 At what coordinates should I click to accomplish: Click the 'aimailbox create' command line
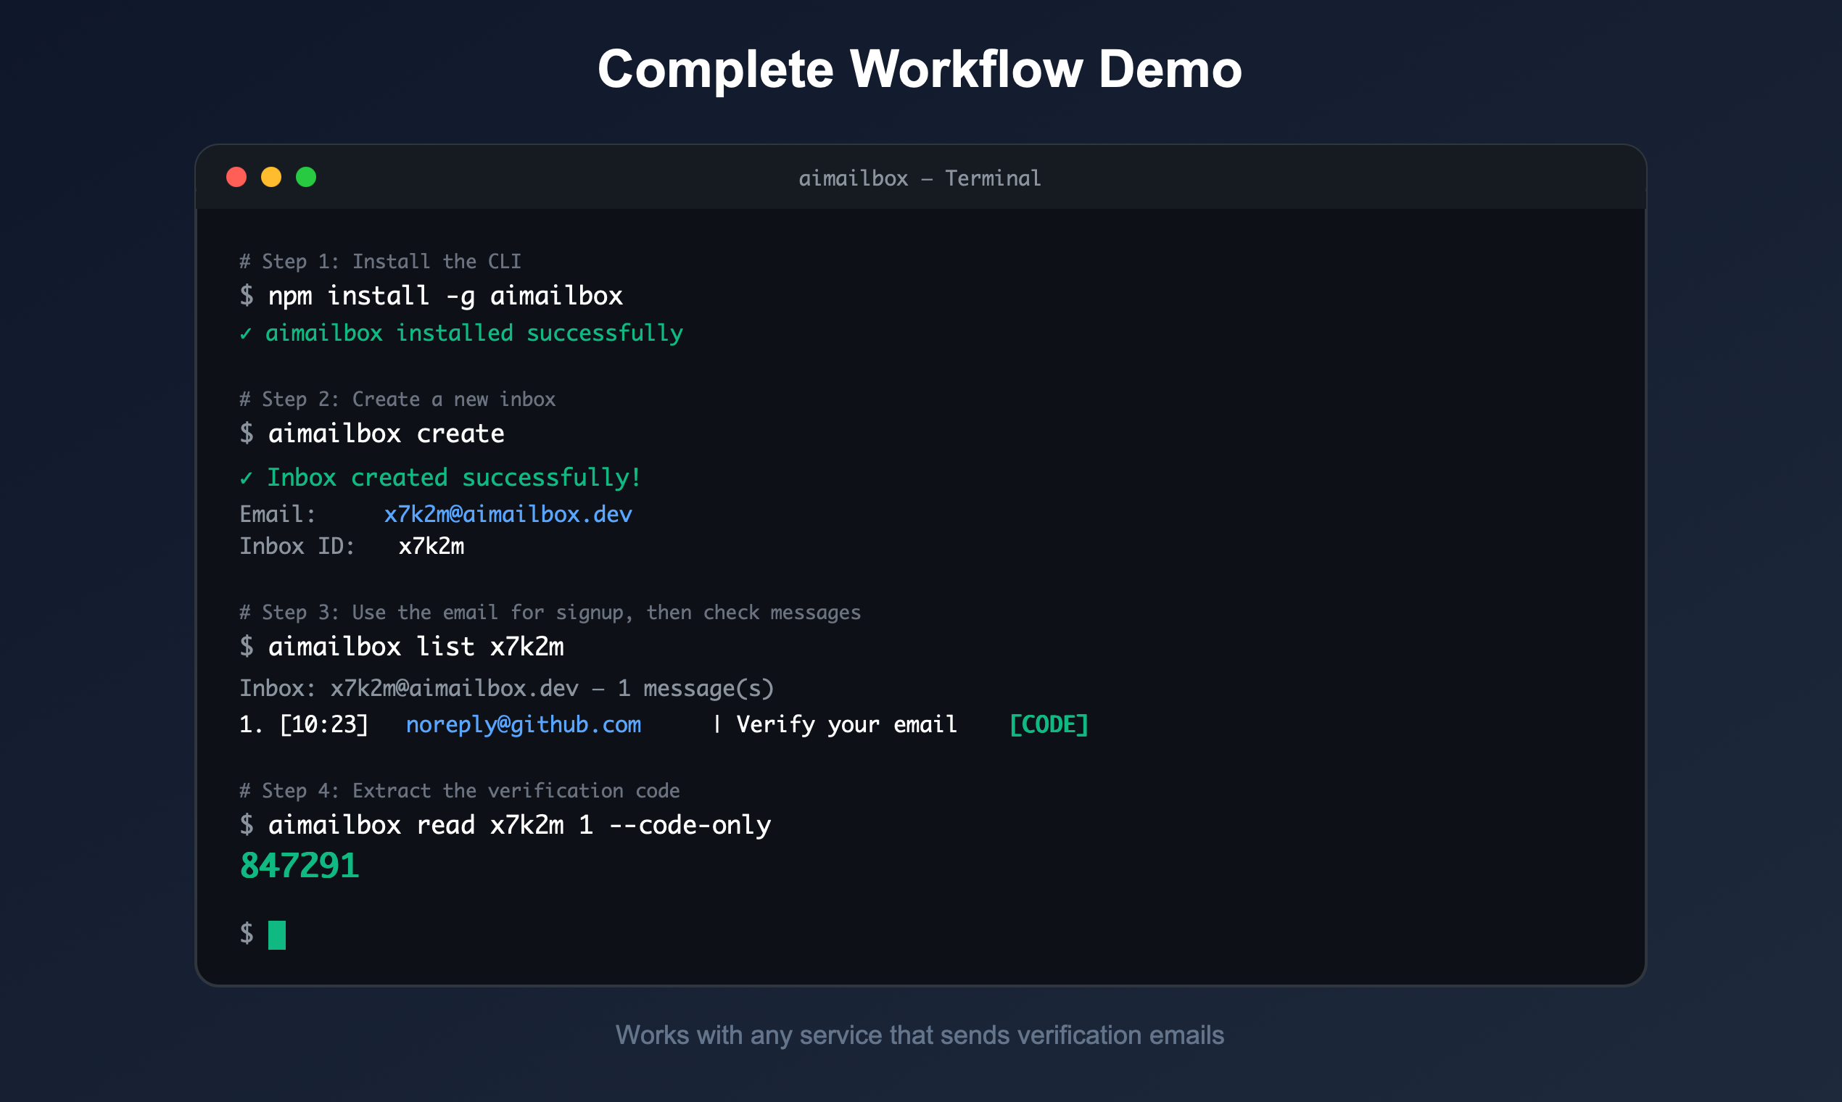pos(386,433)
